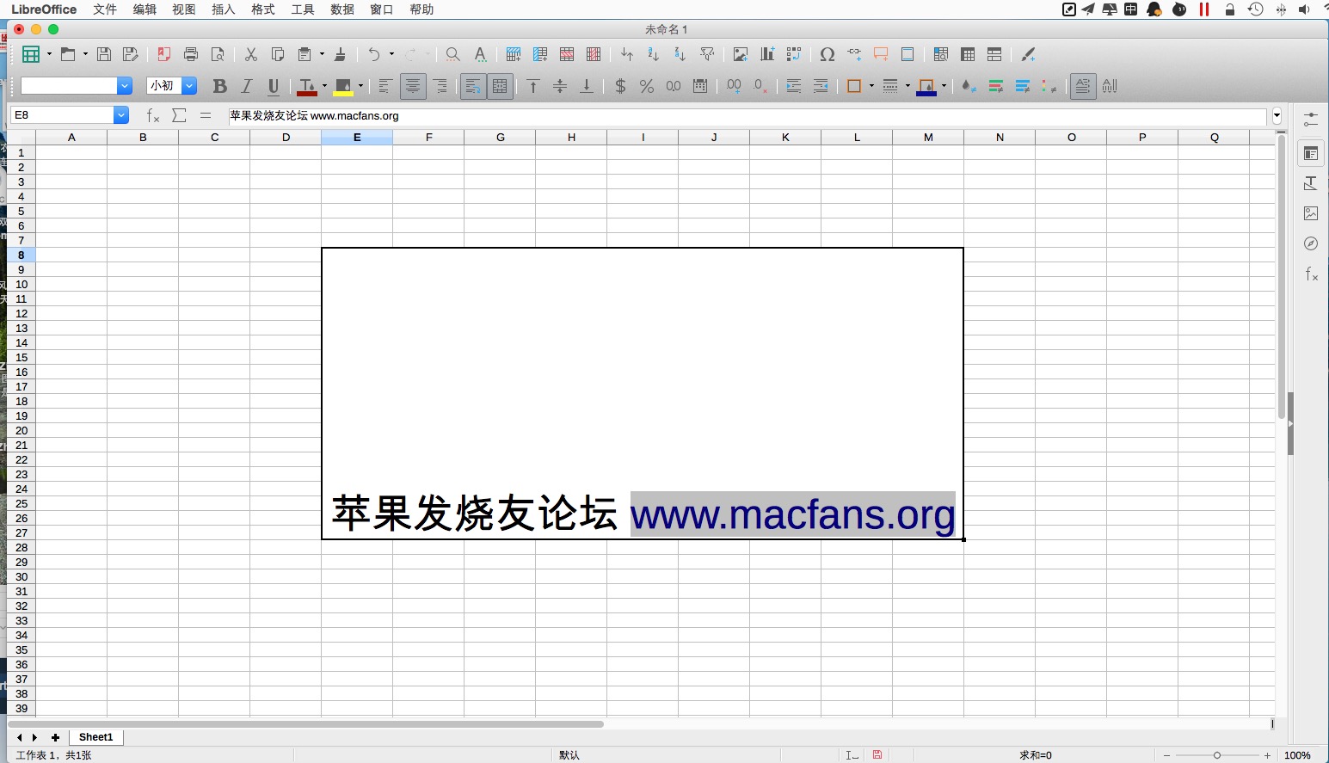The height and width of the screenshot is (763, 1329).
Task: Sort descending with the Z-A icon
Action: point(680,54)
